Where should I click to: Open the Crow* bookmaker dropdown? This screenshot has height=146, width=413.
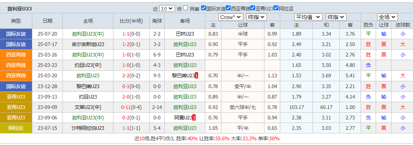(231, 17)
